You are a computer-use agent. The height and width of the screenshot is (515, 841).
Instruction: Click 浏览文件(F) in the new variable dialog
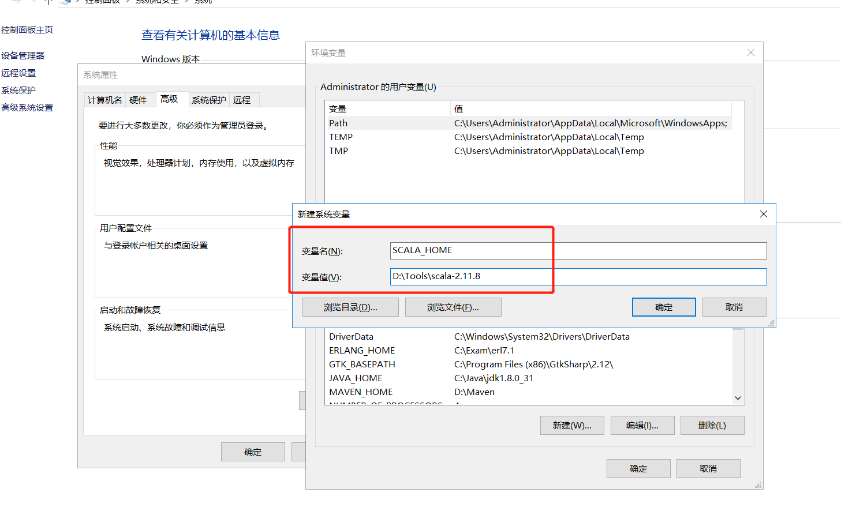tap(453, 306)
